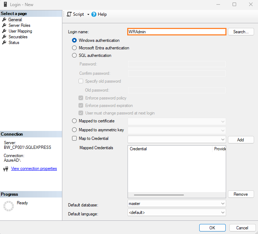The image size is (258, 234).
Task: Open View connection properties link
Action: click(x=34, y=169)
